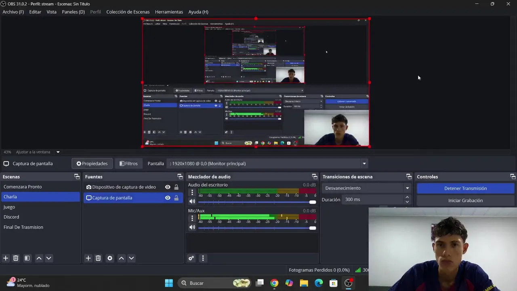
Task: Open advanced audio properties gear icon
Action: 191,258
